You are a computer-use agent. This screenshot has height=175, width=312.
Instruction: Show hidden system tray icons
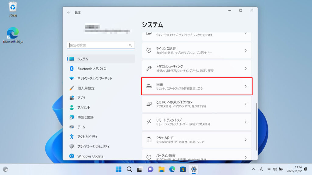tap(253, 169)
